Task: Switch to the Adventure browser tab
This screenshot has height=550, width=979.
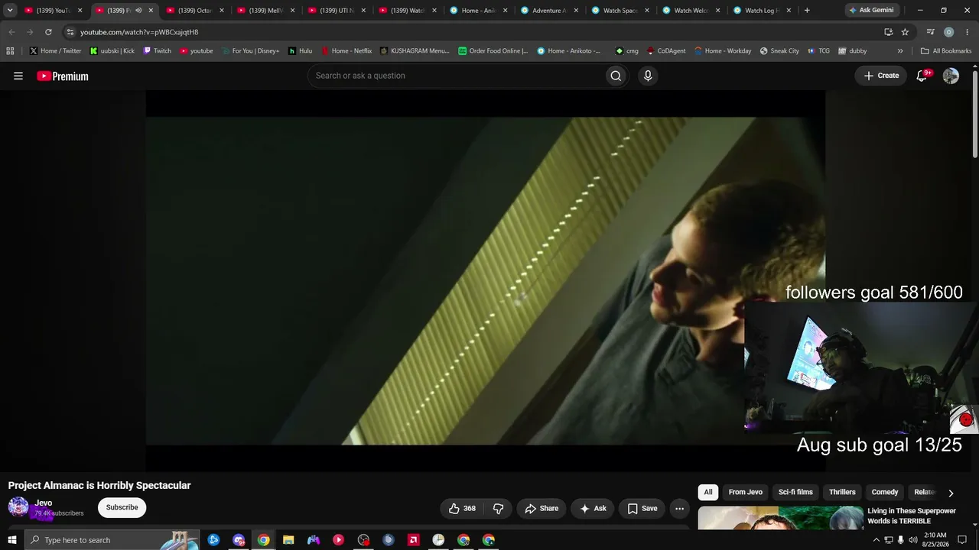Action: tap(548, 11)
